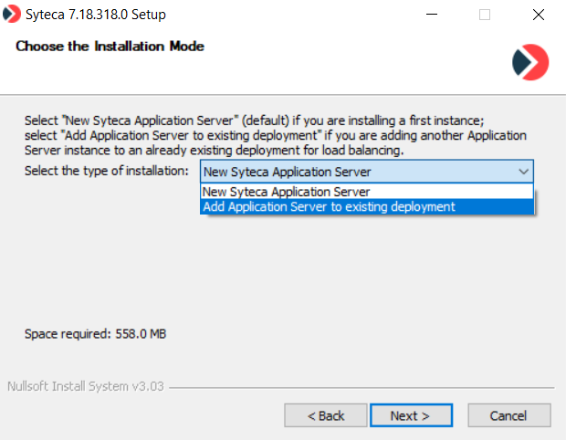Click the "Choose the Installation Mode" heading
Screen dimensions: 566x440
click(110, 47)
